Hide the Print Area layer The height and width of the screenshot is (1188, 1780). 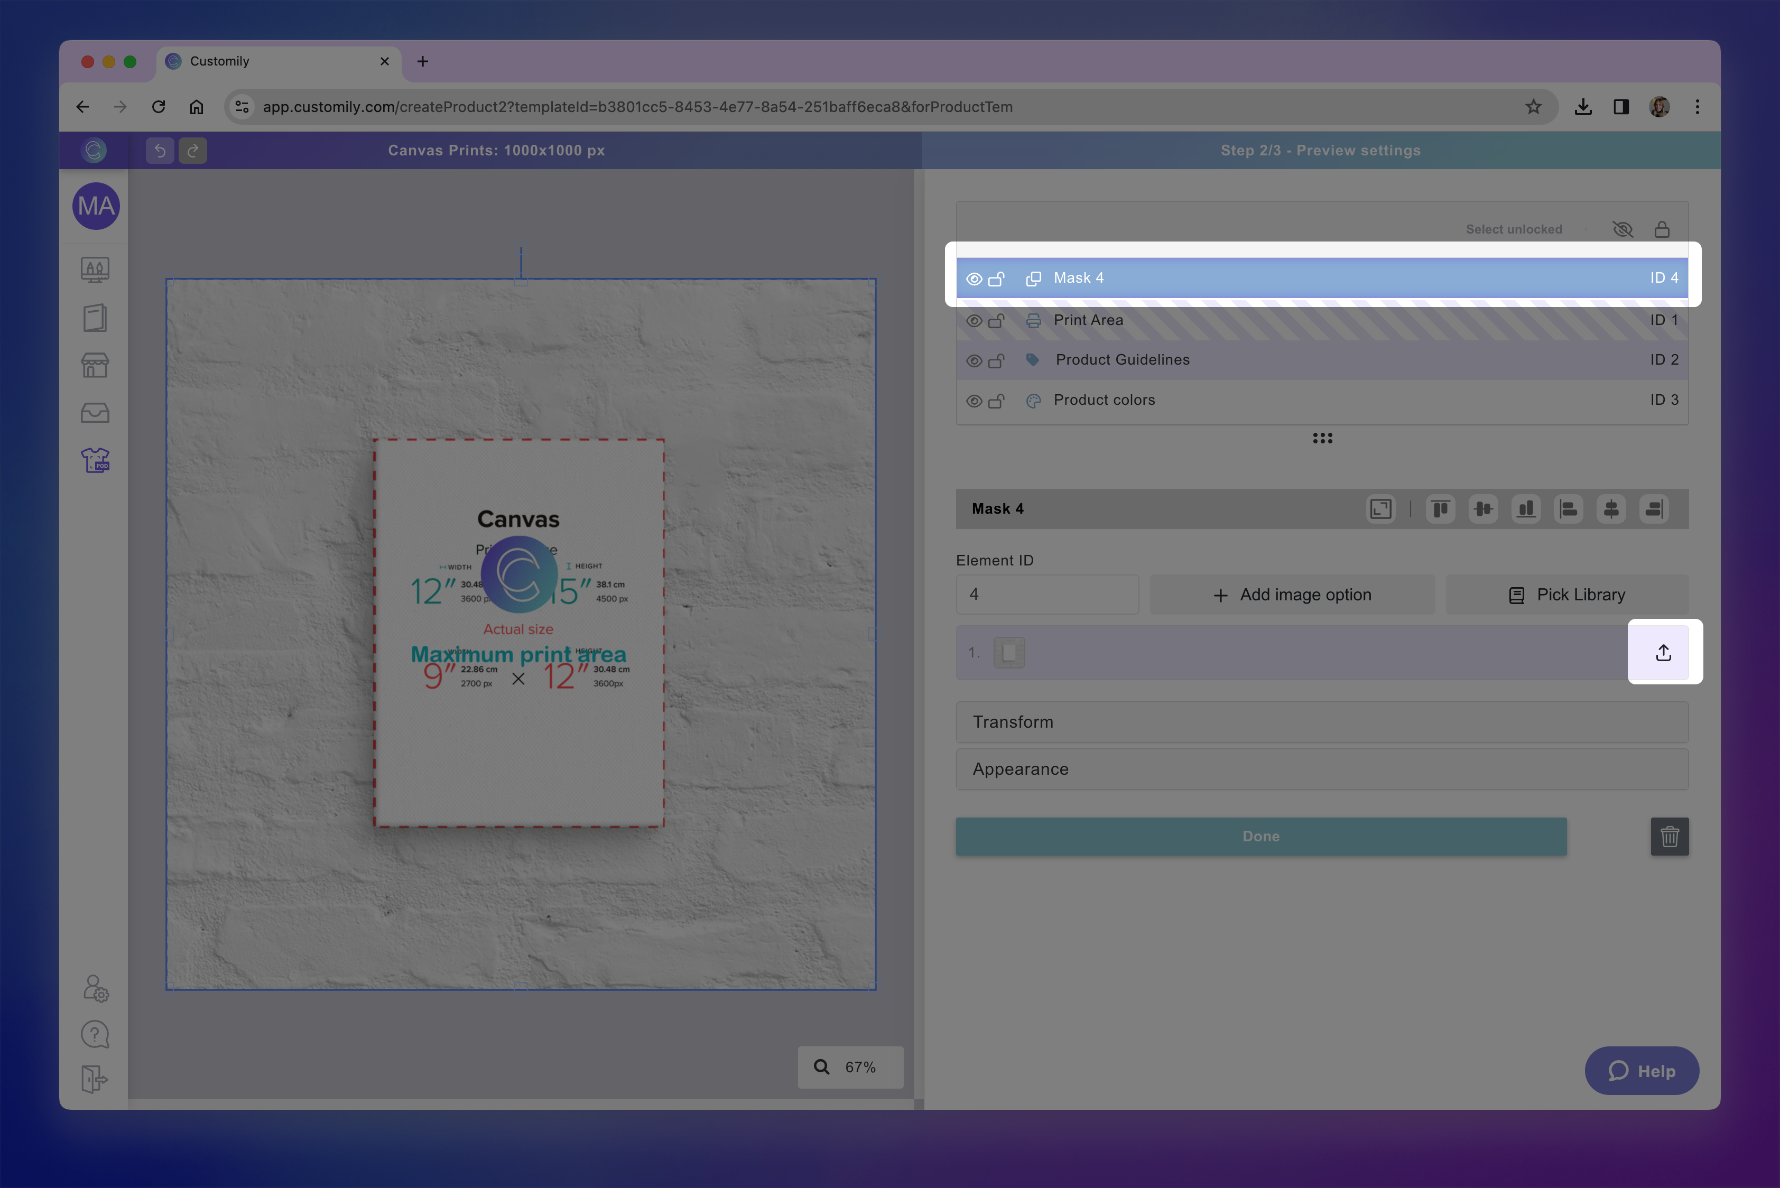coord(974,320)
